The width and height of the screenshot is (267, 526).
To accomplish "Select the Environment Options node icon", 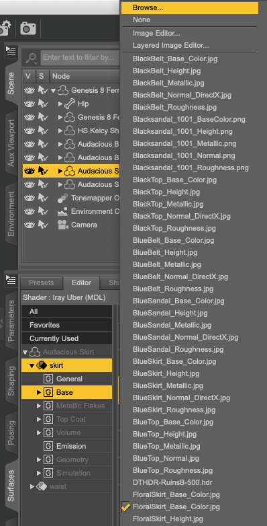I will click(62, 211).
